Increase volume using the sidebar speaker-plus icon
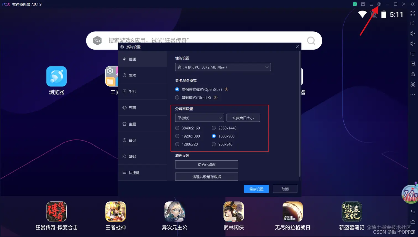 pyautogui.click(x=413, y=34)
